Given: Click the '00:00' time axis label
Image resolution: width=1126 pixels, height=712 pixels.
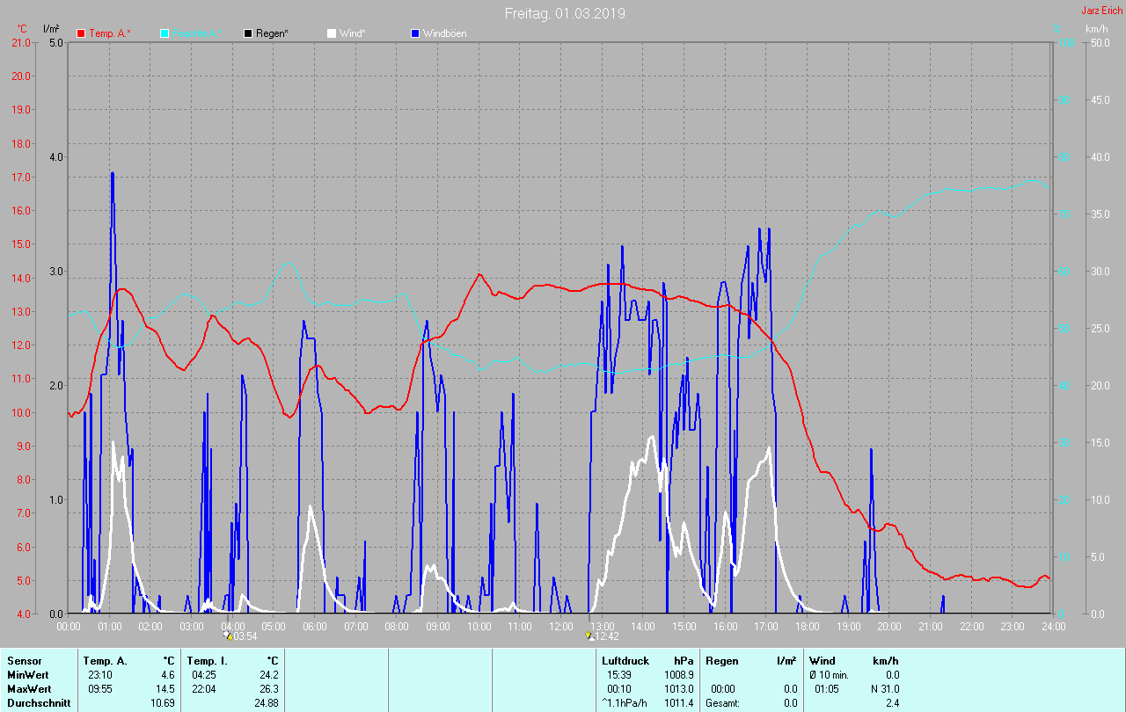Looking at the screenshot, I should [x=69, y=627].
